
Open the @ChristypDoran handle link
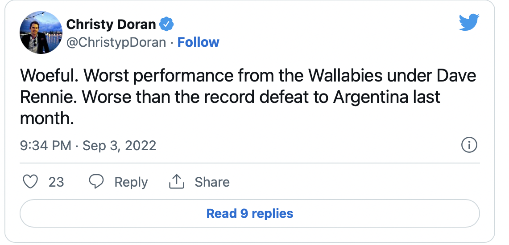[116, 42]
